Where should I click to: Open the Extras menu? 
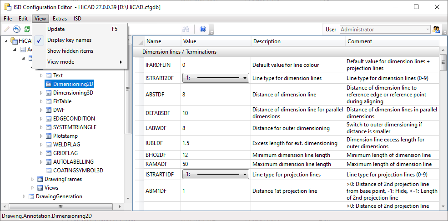[x=60, y=19]
